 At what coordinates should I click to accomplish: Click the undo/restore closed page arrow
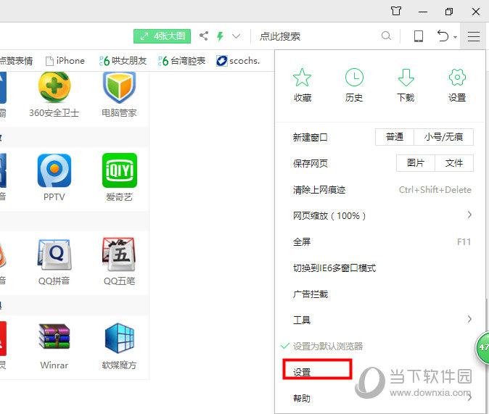443,36
